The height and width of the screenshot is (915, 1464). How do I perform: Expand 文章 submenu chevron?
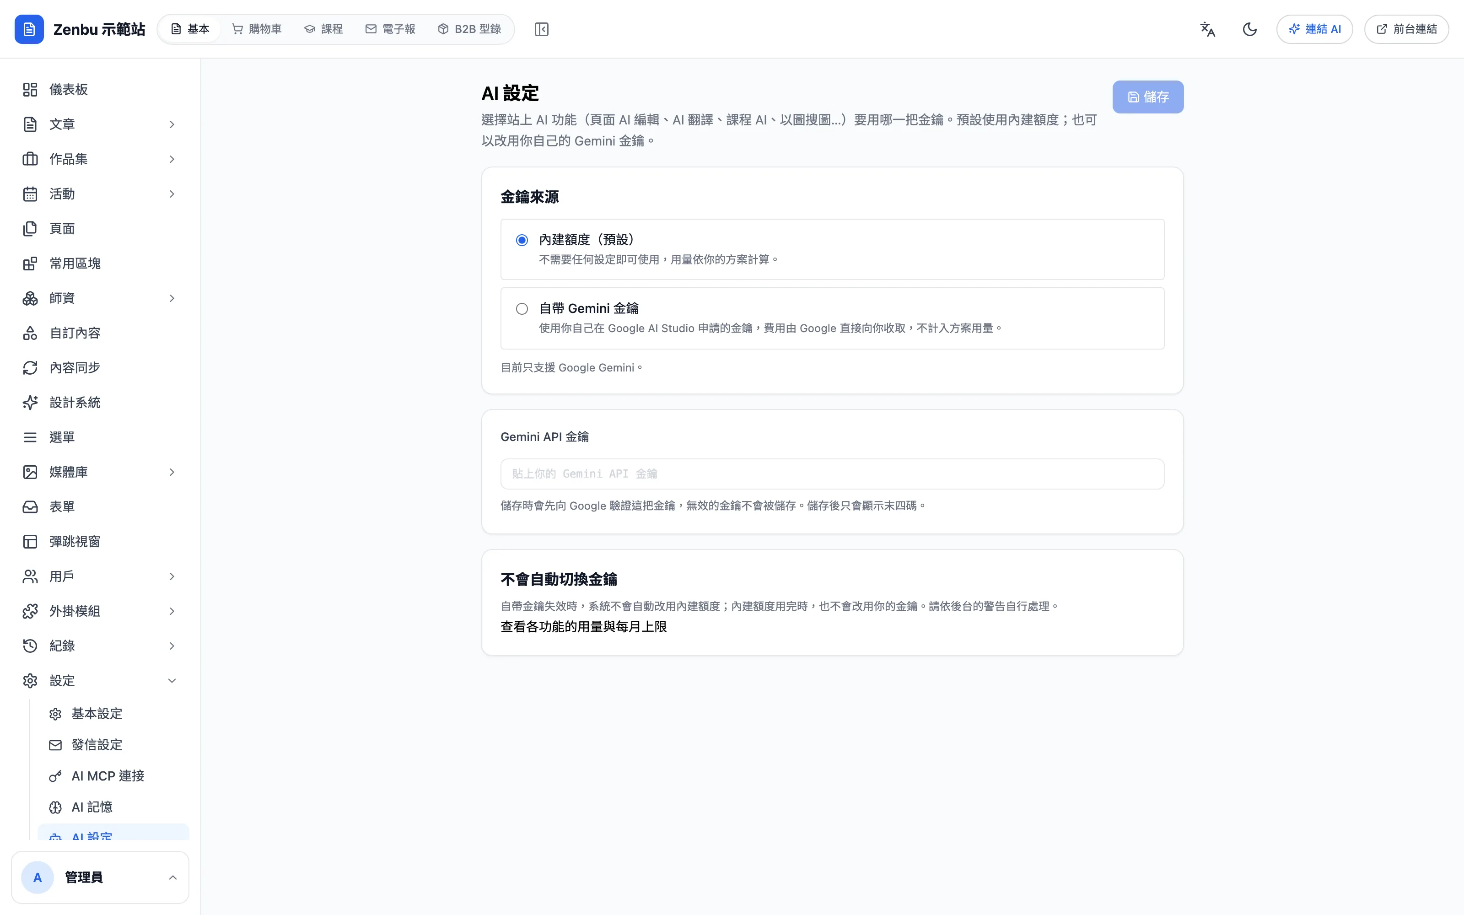point(172,124)
